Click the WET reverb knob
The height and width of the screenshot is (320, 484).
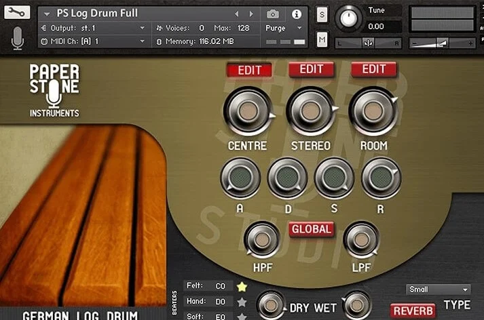(x=357, y=305)
